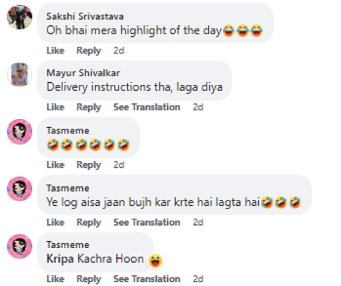Click the 2d timestamp on Sakshi's comment
Screen dimensions: 341x286
[x=119, y=51]
